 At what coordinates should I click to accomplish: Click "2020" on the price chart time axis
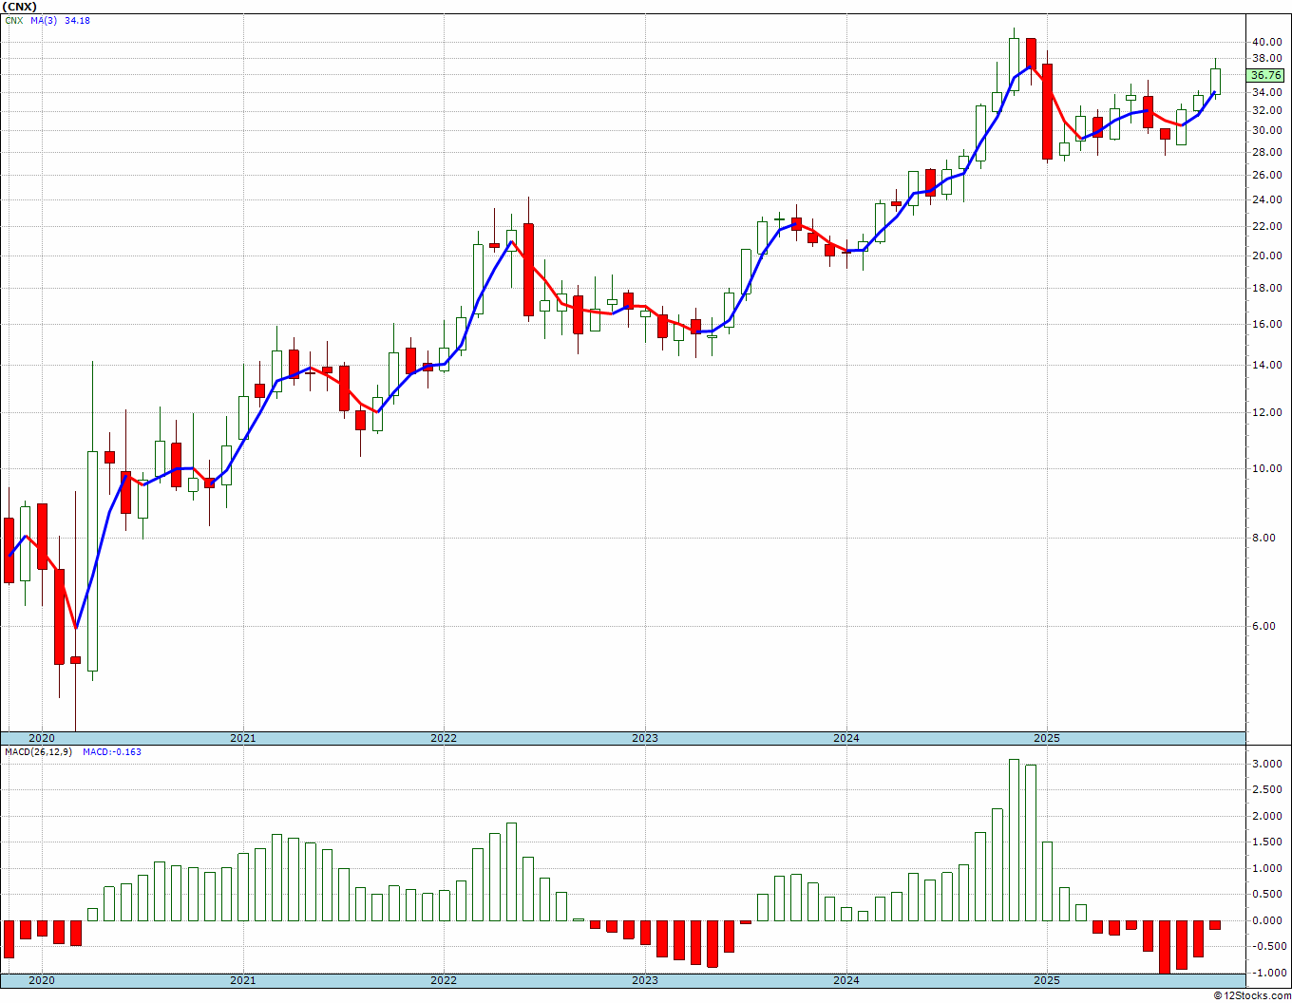42,738
